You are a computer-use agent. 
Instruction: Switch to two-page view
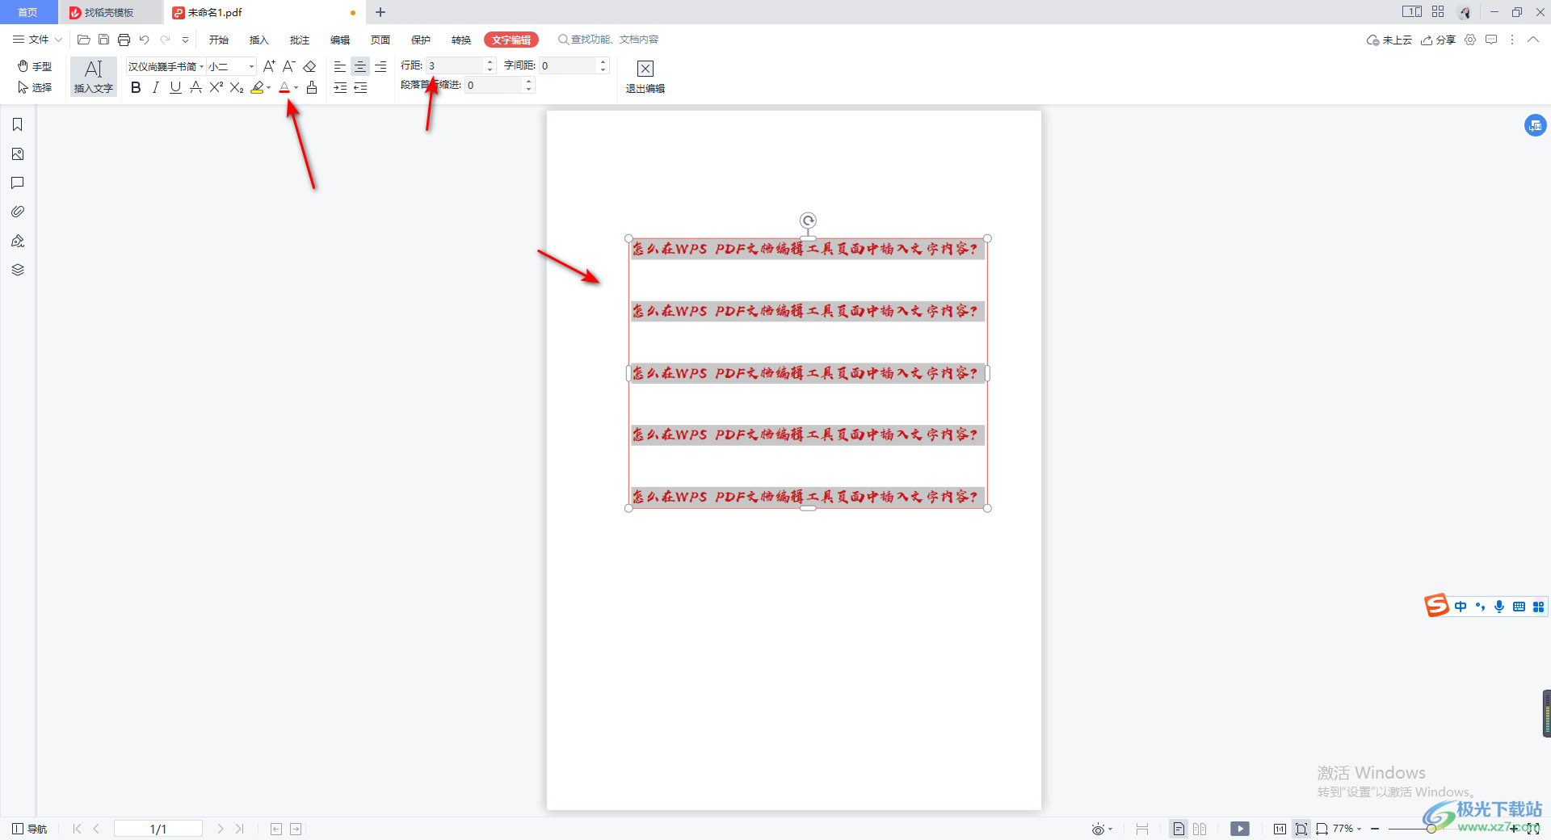point(1200,829)
